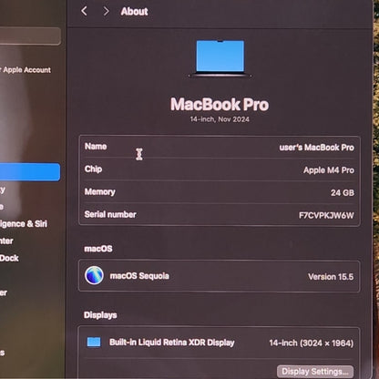Image resolution: width=379 pixels, height=379 pixels.
Task: Go forward with the right chevron arrow
Action: 106,11
